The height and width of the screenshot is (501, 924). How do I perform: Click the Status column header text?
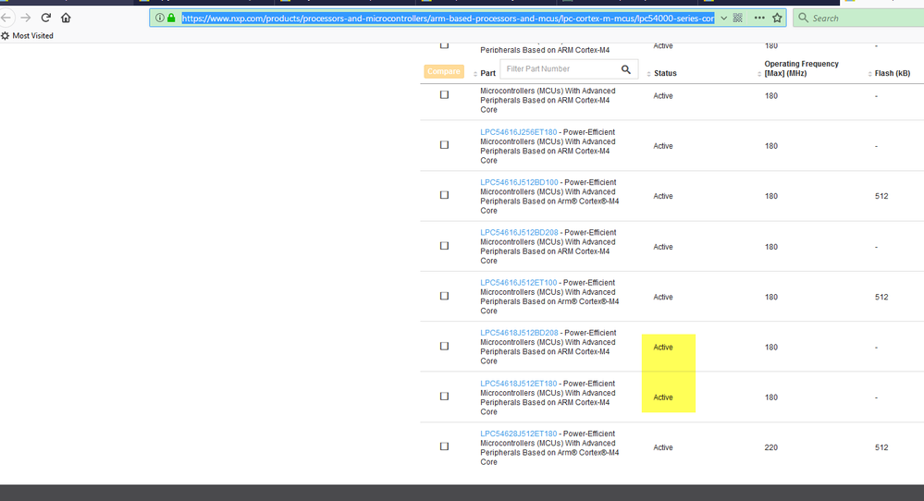click(665, 74)
